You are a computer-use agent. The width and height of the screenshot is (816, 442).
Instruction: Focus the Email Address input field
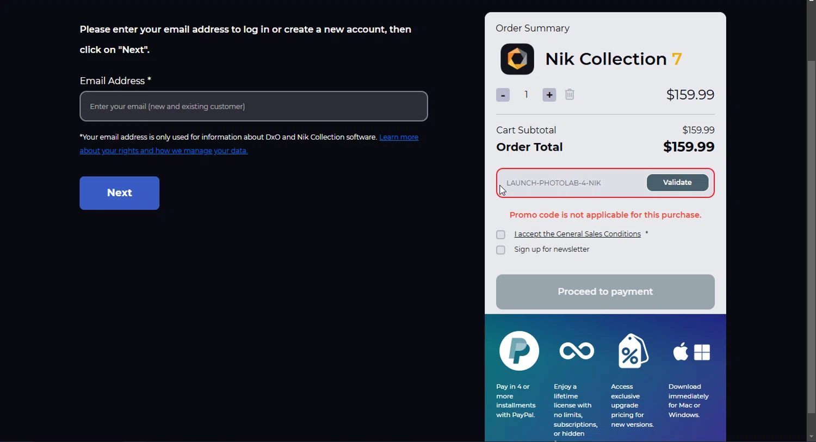pyautogui.click(x=254, y=107)
